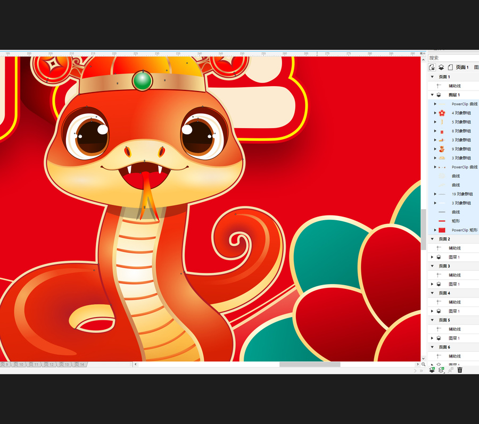Screen dimensions: 479x424
Task: Switch to the 页 13 page tab
Action: (64, 364)
